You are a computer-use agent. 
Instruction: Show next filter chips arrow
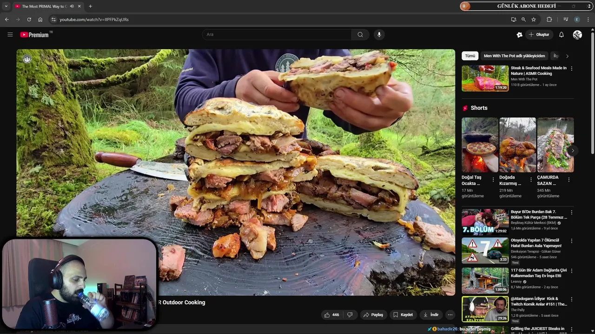tap(567, 56)
